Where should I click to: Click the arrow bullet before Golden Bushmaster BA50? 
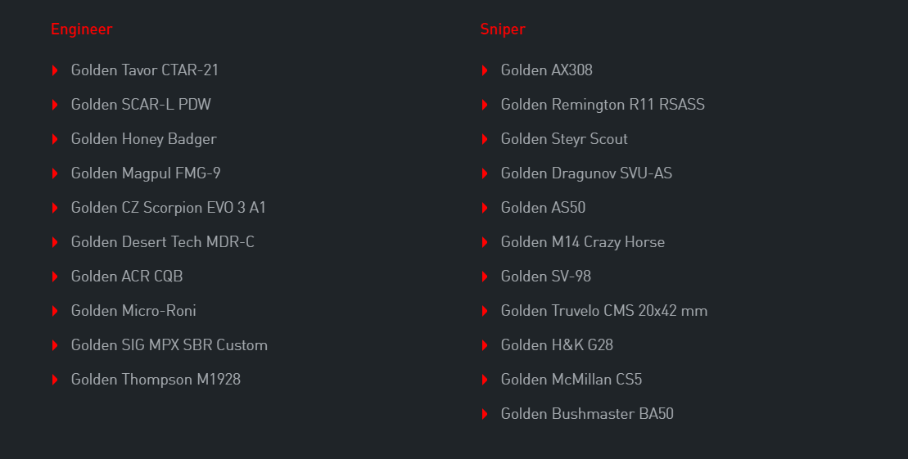point(485,414)
